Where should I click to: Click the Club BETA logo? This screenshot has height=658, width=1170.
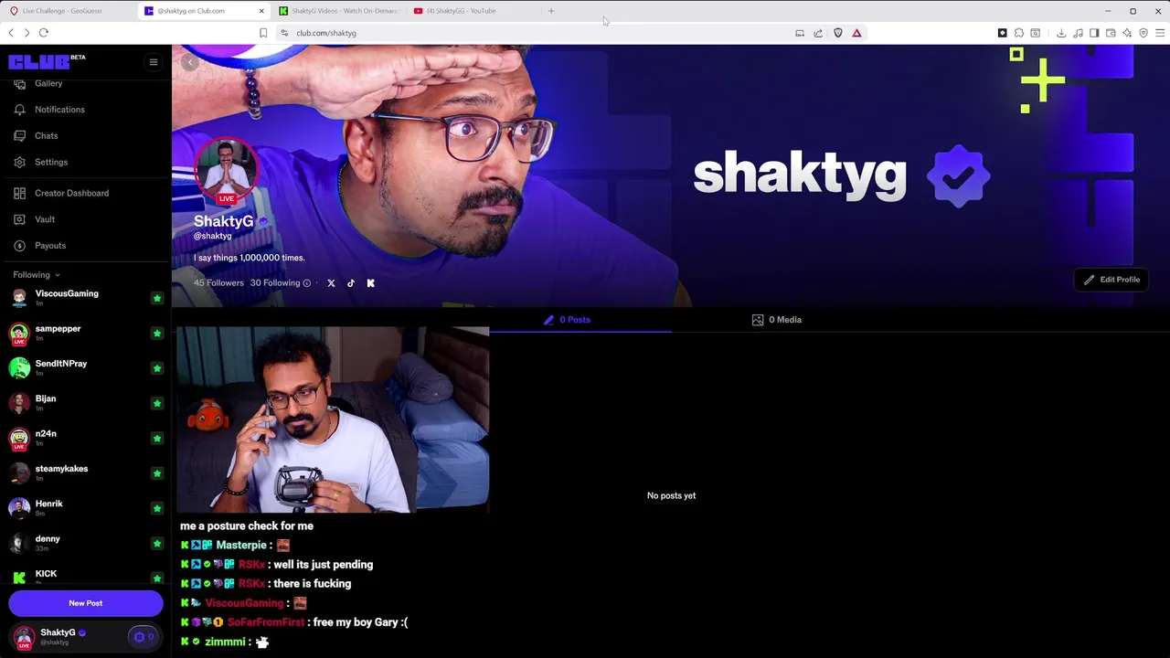[x=47, y=61]
